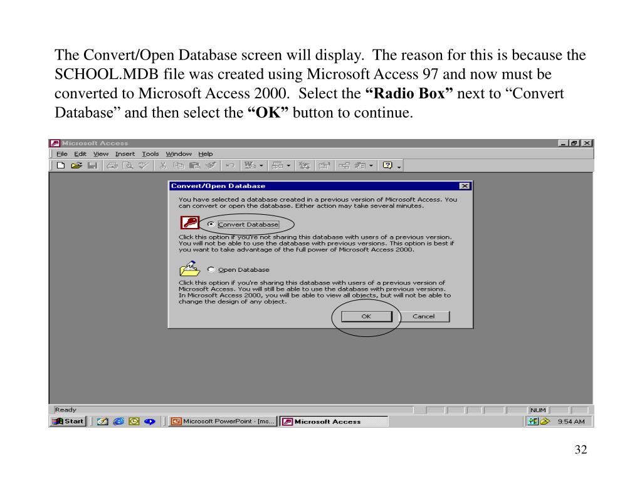Click the Relationships toolbar icon
This screenshot has height=481, width=642.
344,165
